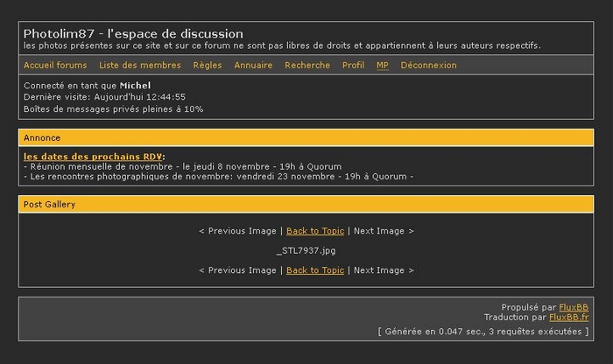Open 'les dates des prochains RDV' link
The width and height of the screenshot is (613, 364).
93,157
